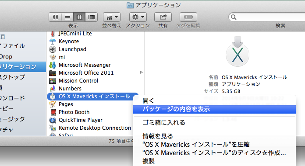The image size is (305, 166).
Task: Click the share (共有) toolbar button
Action: (x=163, y=17)
